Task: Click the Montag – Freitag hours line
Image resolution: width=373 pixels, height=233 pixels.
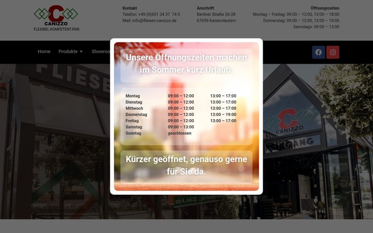Action: point(296,14)
